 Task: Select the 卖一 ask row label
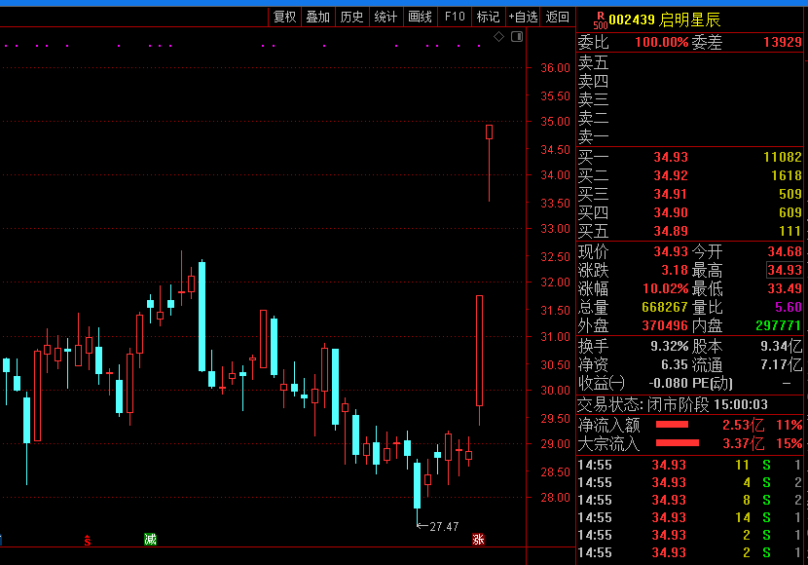593,137
